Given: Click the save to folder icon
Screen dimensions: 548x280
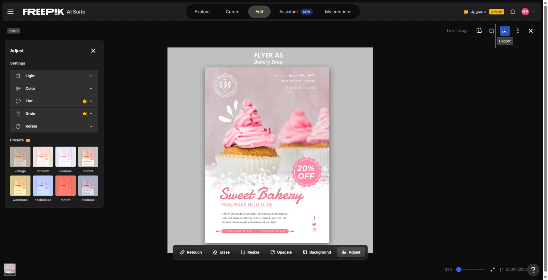Looking at the screenshot, I should click(x=492, y=31).
